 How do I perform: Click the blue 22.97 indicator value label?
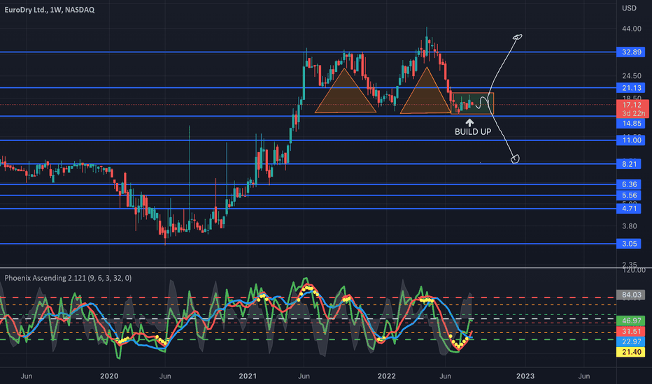pyautogui.click(x=631, y=341)
